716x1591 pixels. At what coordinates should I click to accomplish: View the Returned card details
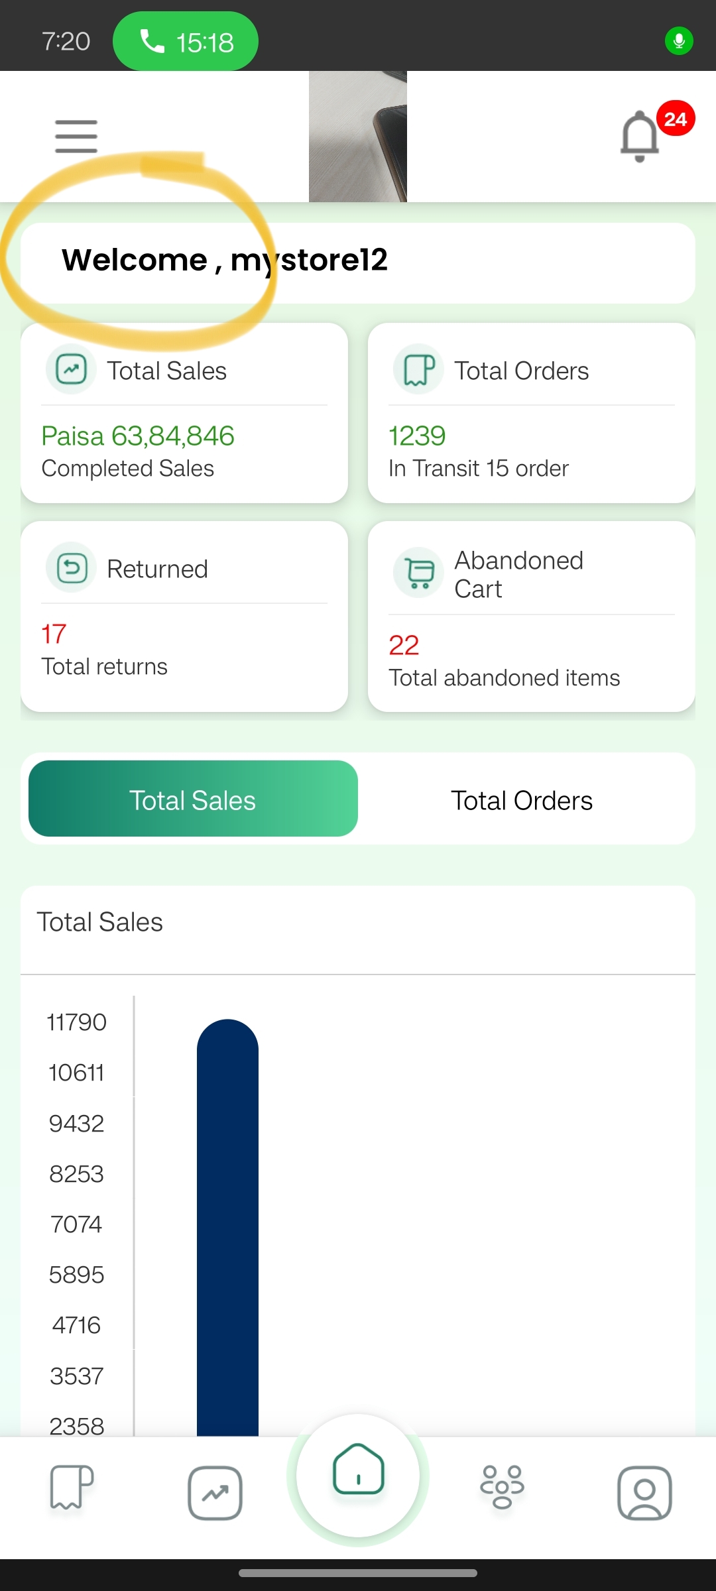click(184, 617)
